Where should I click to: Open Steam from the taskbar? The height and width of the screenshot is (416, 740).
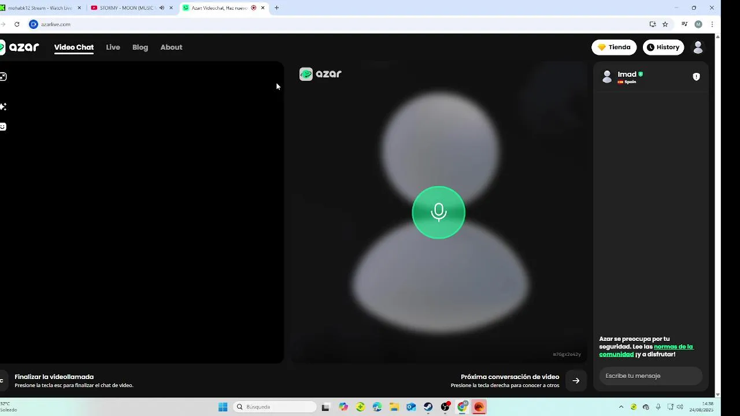point(428,407)
